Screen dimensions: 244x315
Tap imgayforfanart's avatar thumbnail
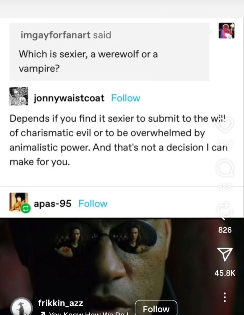tap(226, 30)
